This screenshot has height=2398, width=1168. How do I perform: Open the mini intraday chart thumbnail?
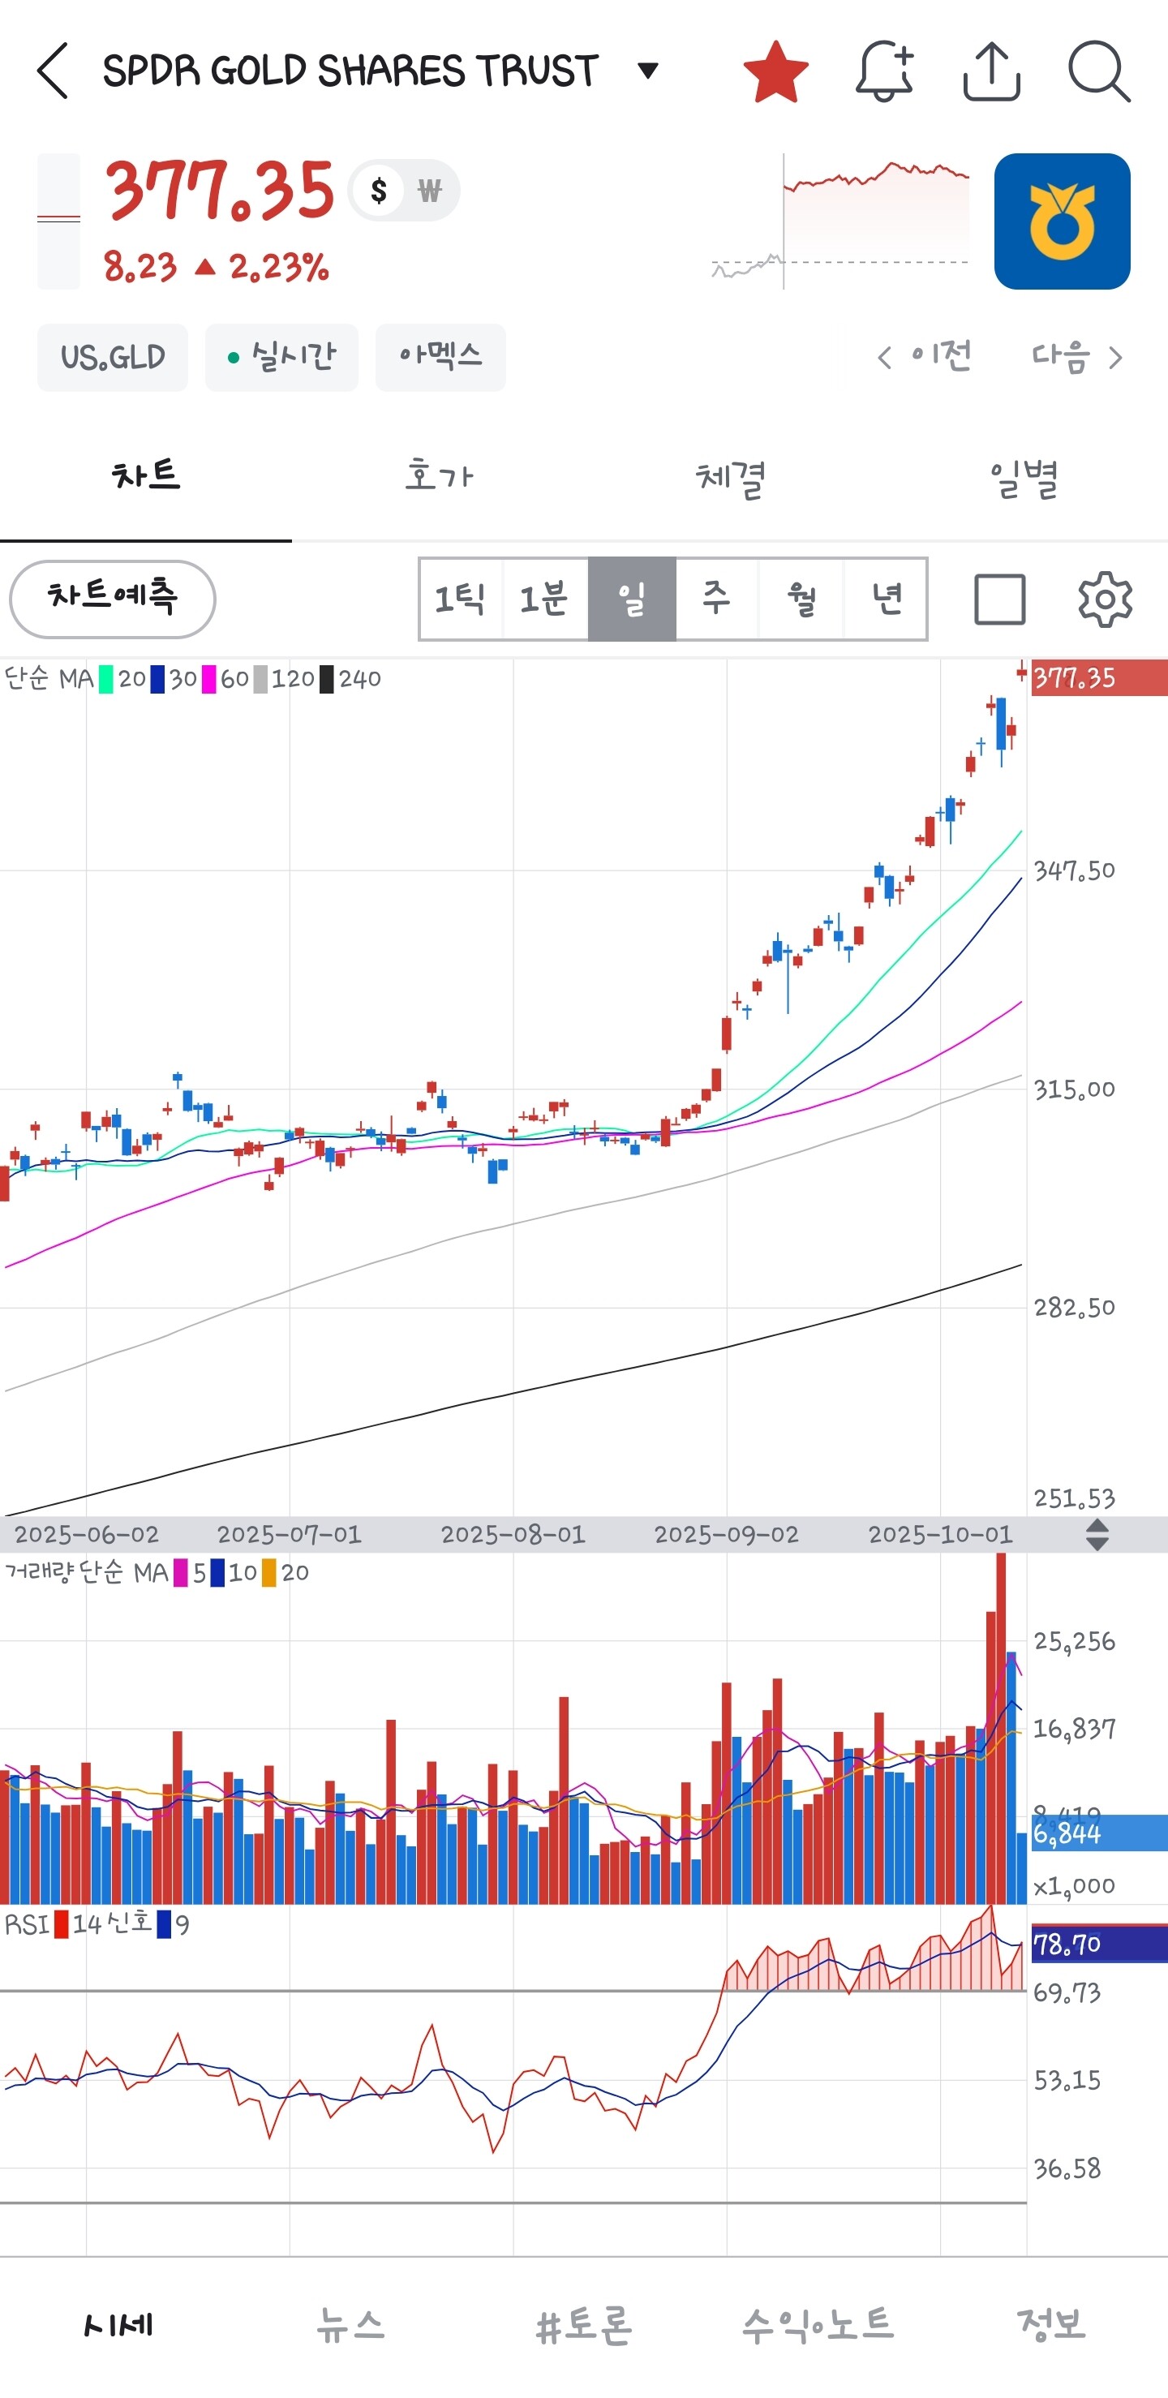tap(840, 221)
